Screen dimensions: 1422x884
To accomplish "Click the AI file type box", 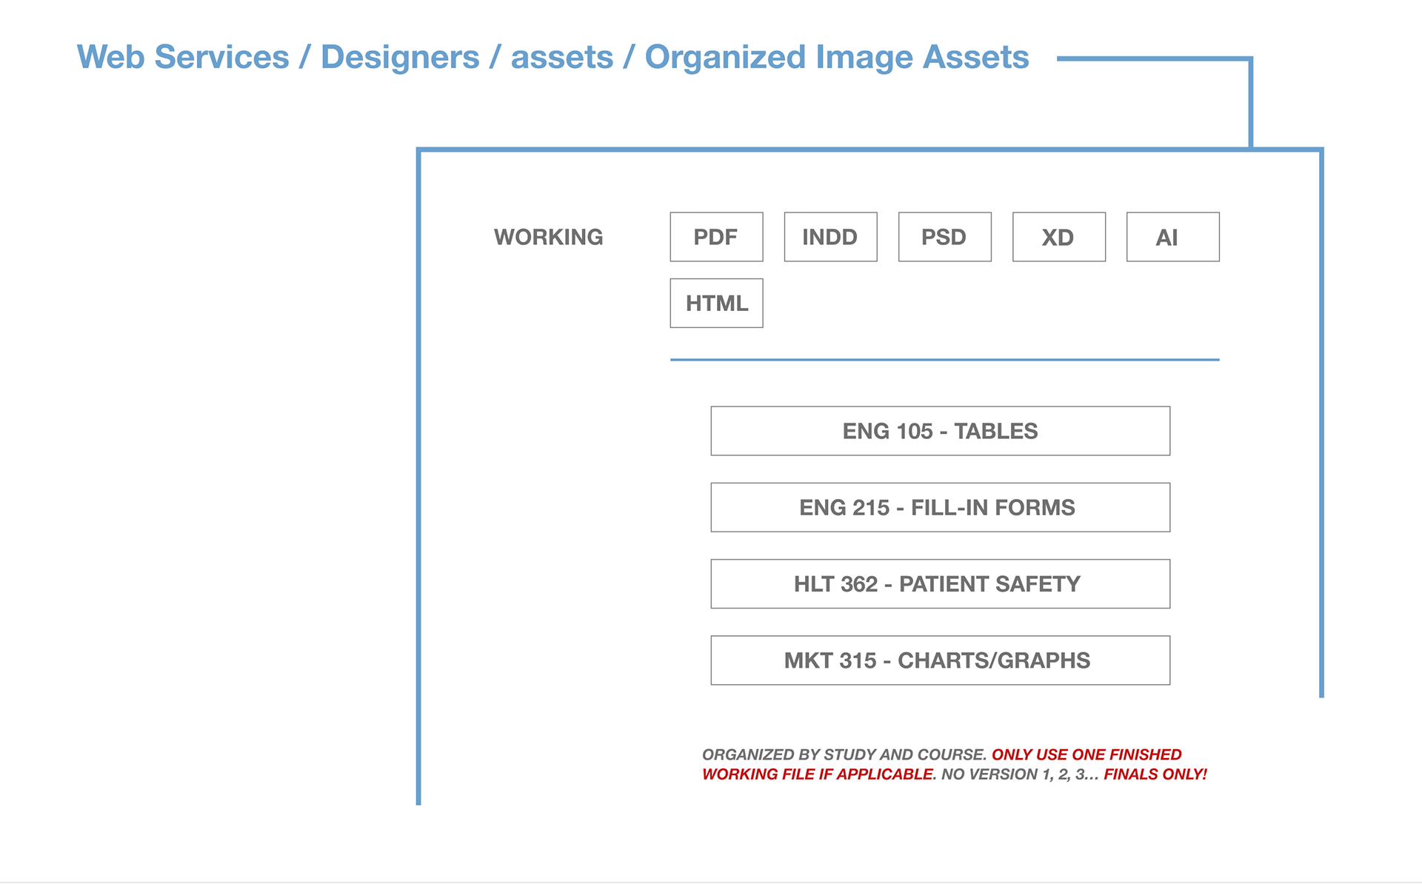I will pyautogui.click(x=1172, y=237).
